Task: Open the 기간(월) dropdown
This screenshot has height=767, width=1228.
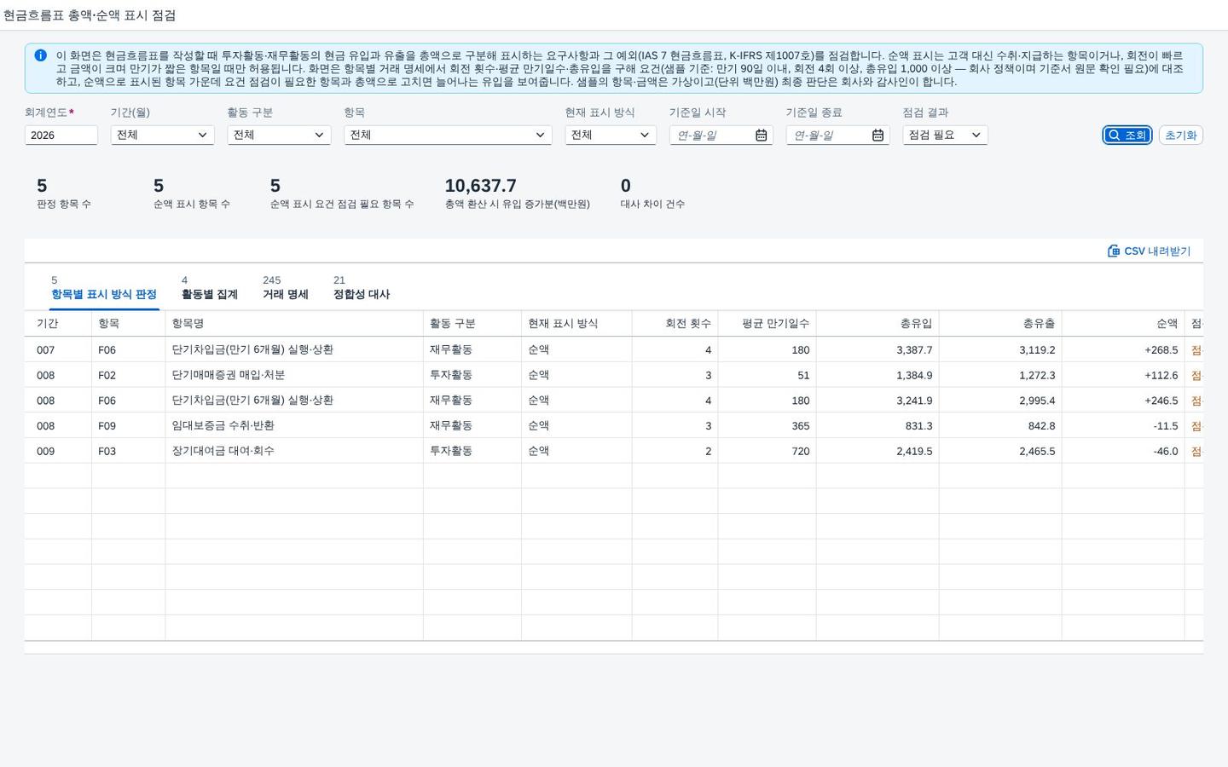Action: (162, 135)
